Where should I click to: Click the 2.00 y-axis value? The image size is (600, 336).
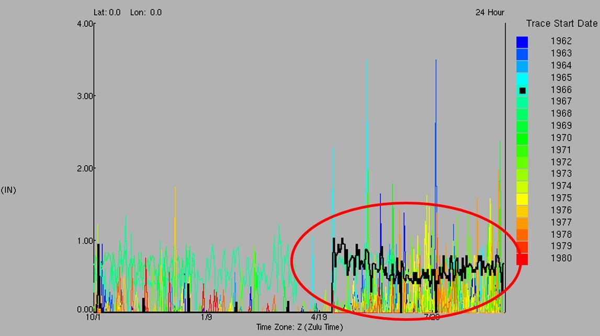(85, 169)
